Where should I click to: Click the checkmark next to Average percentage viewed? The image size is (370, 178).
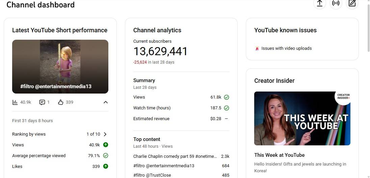click(105, 156)
